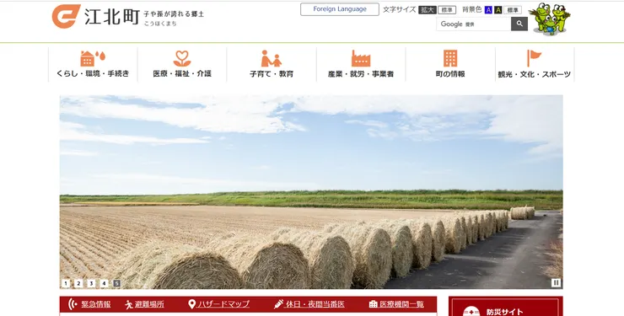The width and height of the screenshot is (624, 316).
Task: Click the phone icon beside 緊急情報
Action: (73, 304)
